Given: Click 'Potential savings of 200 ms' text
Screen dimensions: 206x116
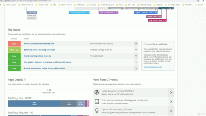Looking at the screenshot, I should 101,50.
